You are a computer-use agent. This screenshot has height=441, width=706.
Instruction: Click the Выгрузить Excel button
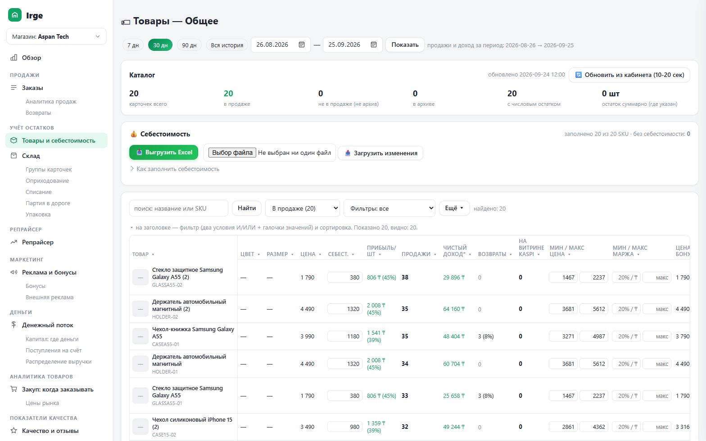pos(164,153)
